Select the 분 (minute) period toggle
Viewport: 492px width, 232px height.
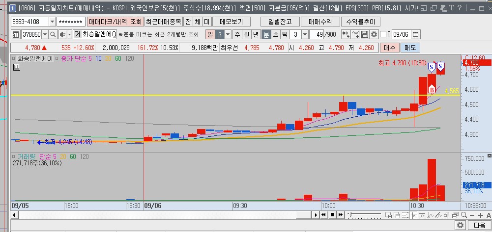tap(266, 34)
